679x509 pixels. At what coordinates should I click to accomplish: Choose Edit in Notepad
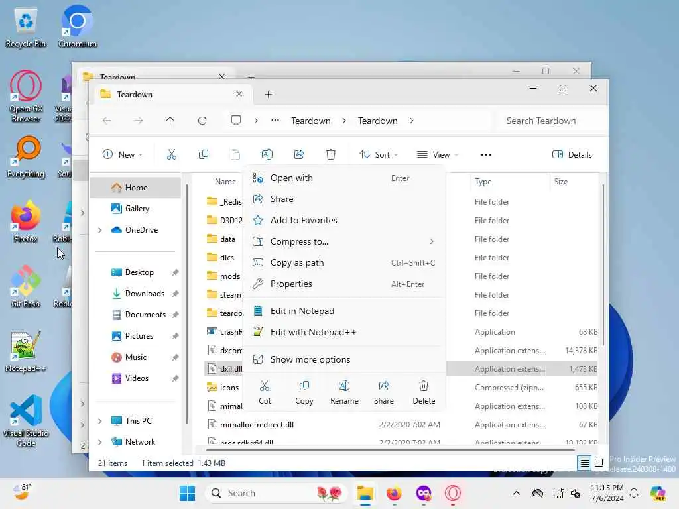344,311
